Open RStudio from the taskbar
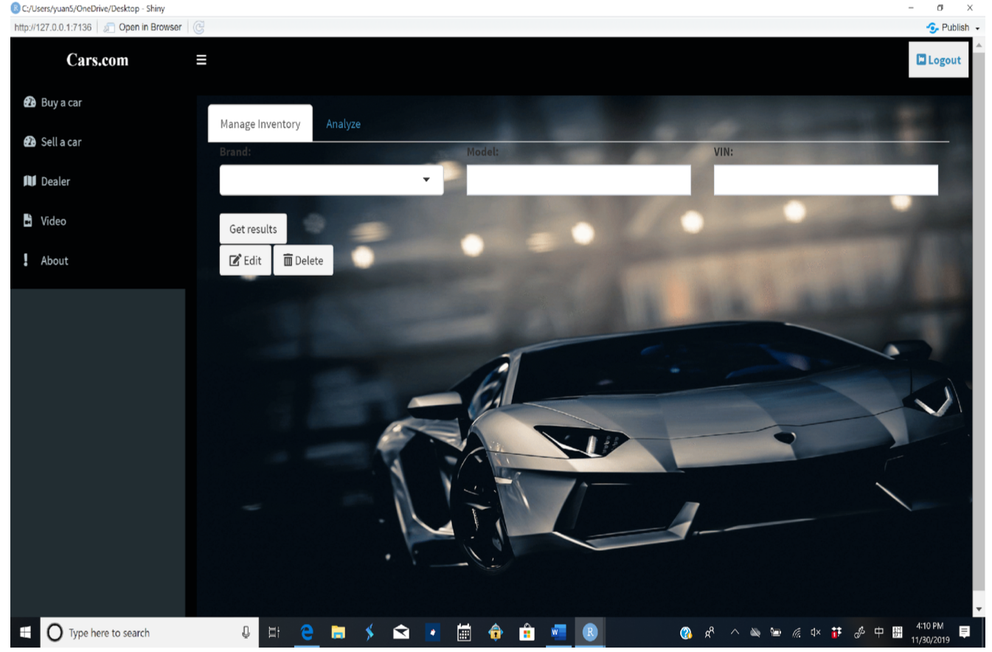Image resolution: width=992 pixels, height=652 pixels. coord(589,632)
